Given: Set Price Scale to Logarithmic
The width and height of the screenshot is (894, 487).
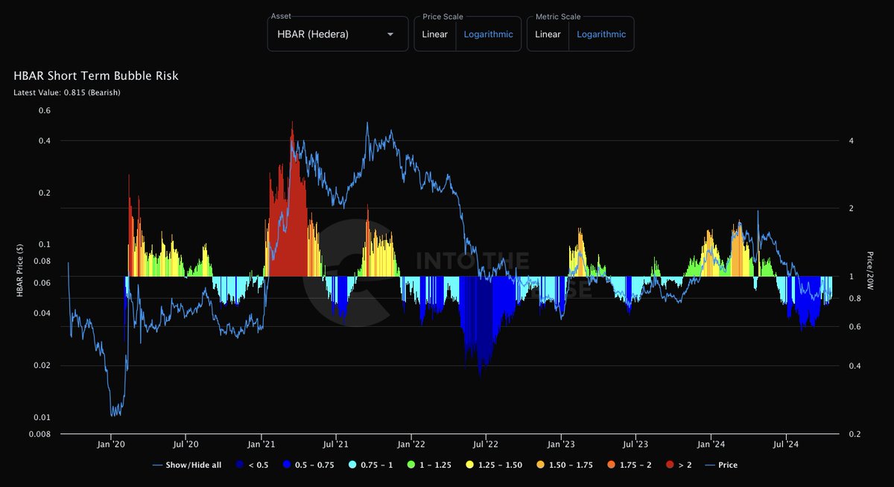Looking at the screenshot, I should click(x=488, y=34).
